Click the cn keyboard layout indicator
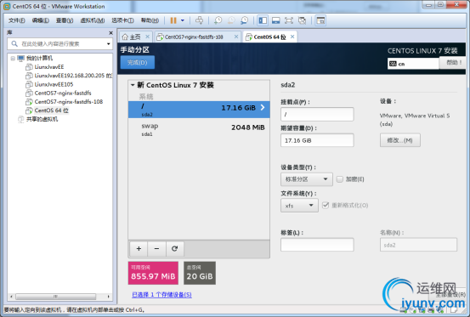The image size is (470, 317). click(x=413, y=64)
